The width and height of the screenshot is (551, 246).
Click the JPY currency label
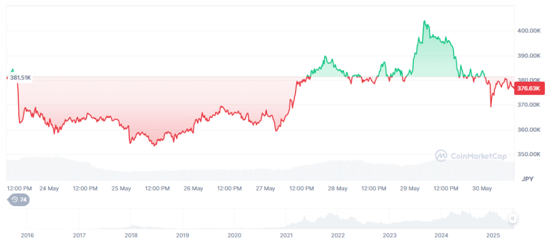click(x=527, y=178)
